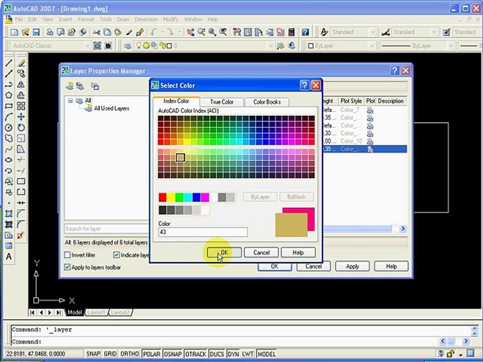483x362 pixels.
Task: Toggle GRID in status bar
Action: (110, 353)
